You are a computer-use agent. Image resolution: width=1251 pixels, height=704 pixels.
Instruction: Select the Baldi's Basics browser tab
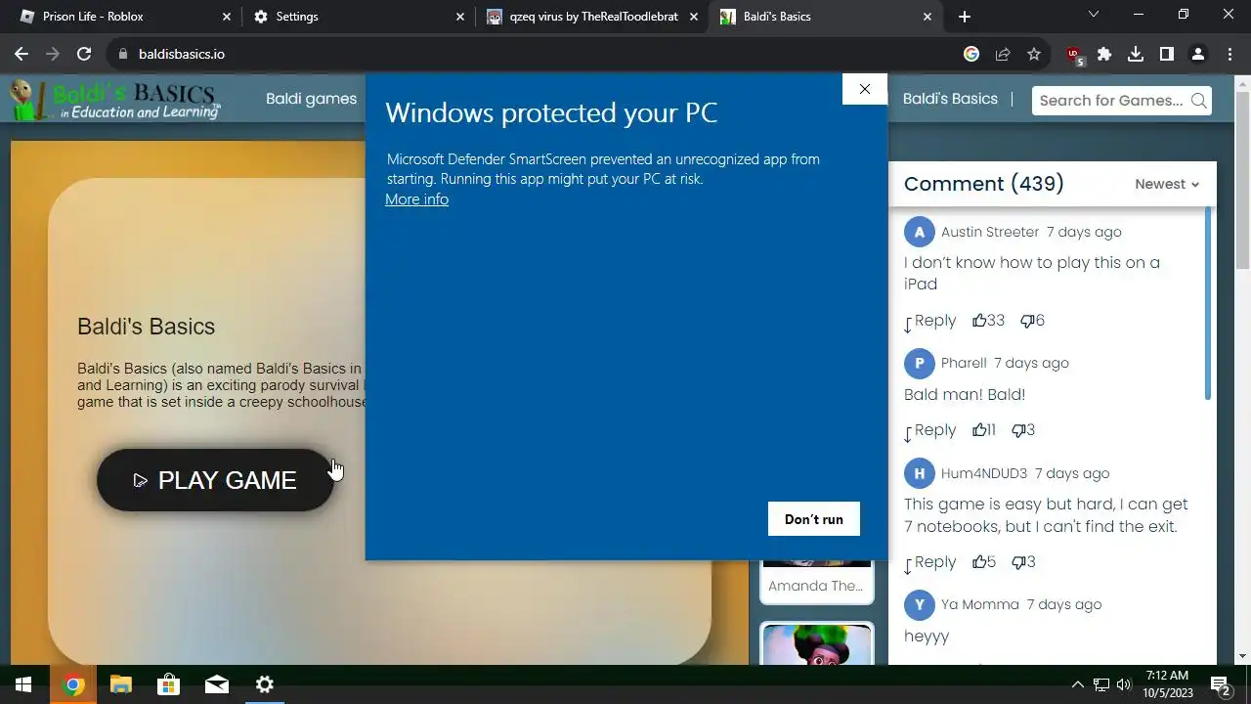click(826, 17)
